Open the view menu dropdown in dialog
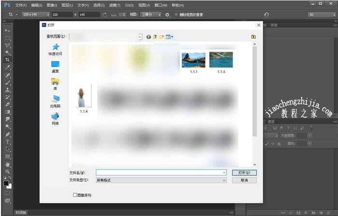The width and height of the screenshot is (338, 216). (x=170, y=37)
